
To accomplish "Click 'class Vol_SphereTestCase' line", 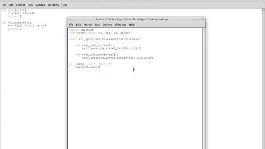I will click(105, 39).
